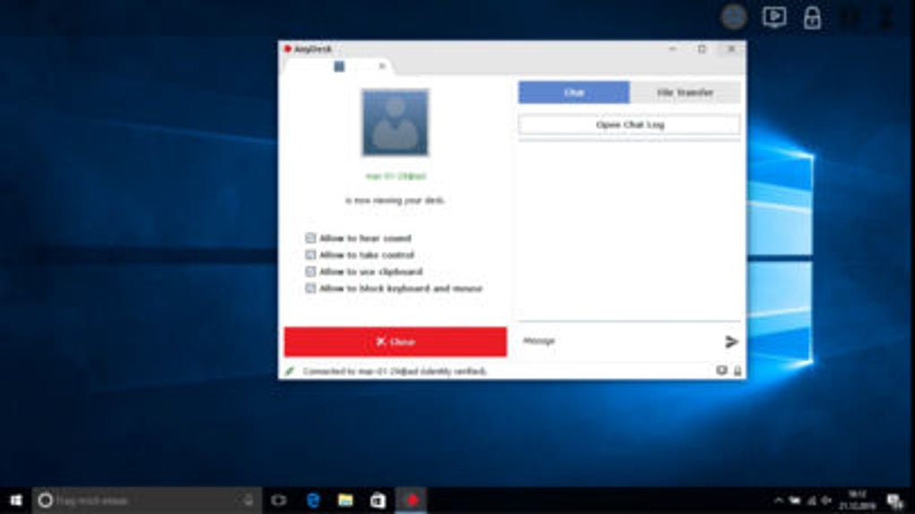Close the session tab with its X

tap(382, 66)
